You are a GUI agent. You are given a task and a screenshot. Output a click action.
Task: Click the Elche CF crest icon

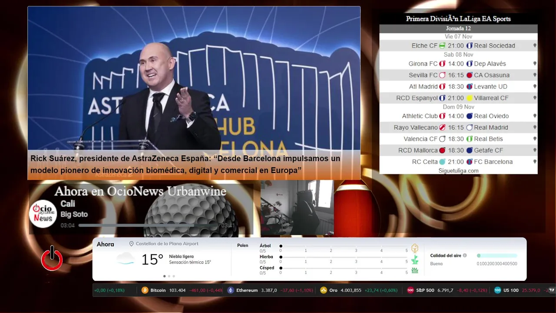coord(442,46)
